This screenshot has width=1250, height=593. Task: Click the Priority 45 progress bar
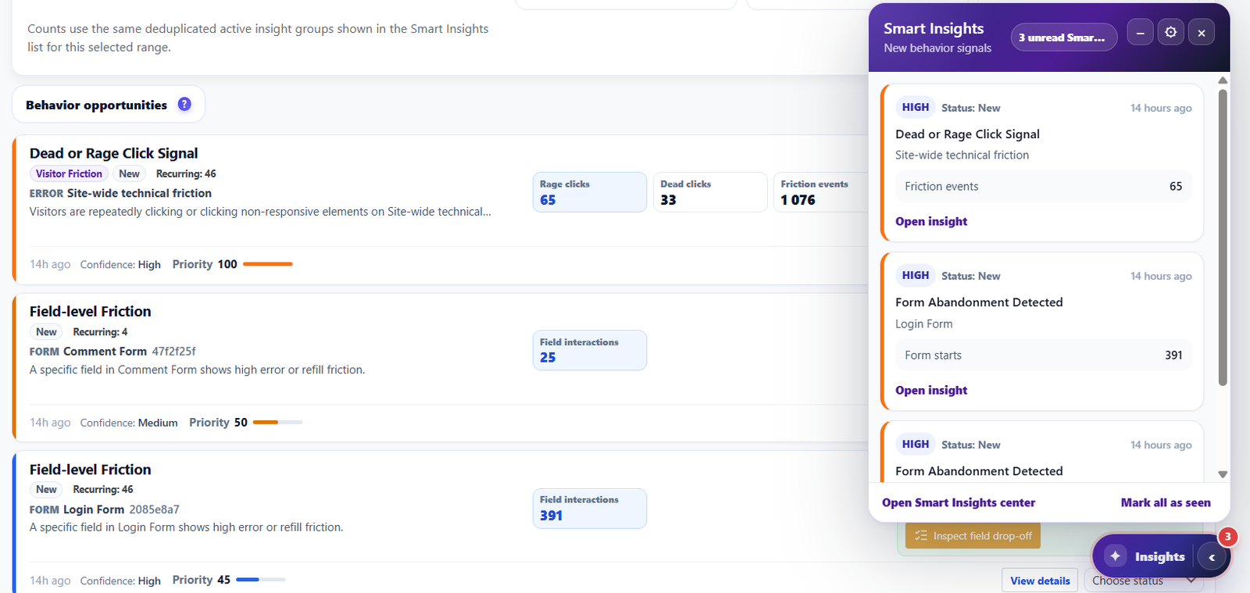point(260,580)
